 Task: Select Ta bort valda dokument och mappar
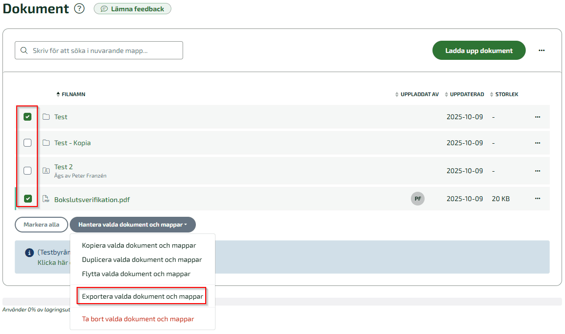point(138,319)
